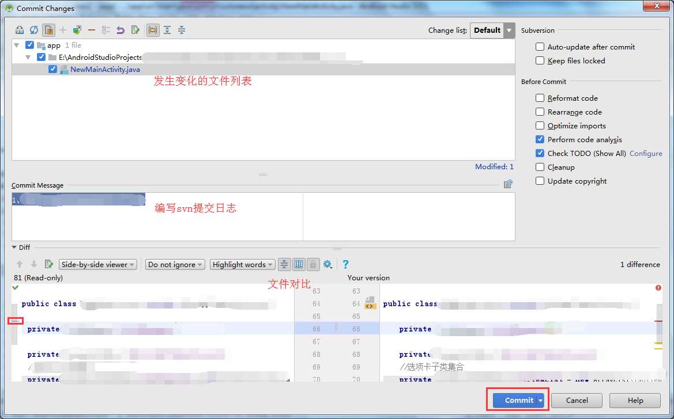The height and width of the screenshot is (419, 674).
Task: Enable Rearrange code option
Action: pyautogui.click(x=540, y=112)
